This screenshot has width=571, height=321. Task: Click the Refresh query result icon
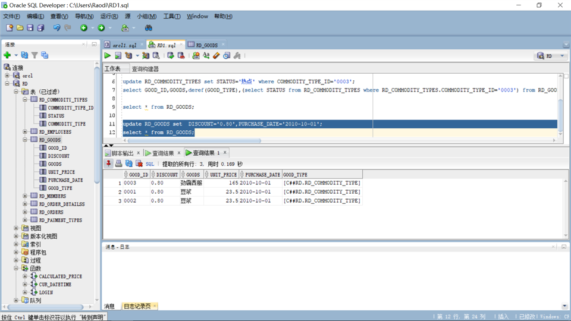[129, 164]
